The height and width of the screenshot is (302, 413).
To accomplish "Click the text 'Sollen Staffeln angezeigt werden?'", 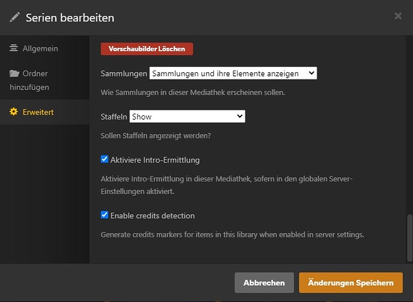I will pyautogui.click(x=156, y=136).
